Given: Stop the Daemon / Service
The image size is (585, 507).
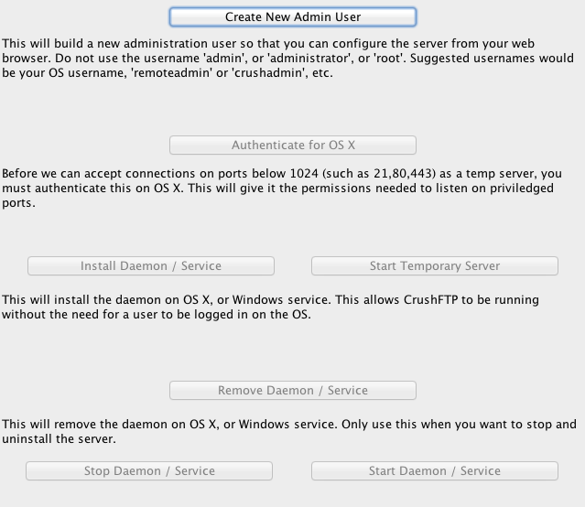Looking at the screenshot, I should 149,470.
